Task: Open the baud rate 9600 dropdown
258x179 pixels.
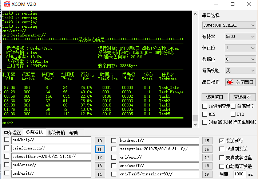Action: [241, 36]
